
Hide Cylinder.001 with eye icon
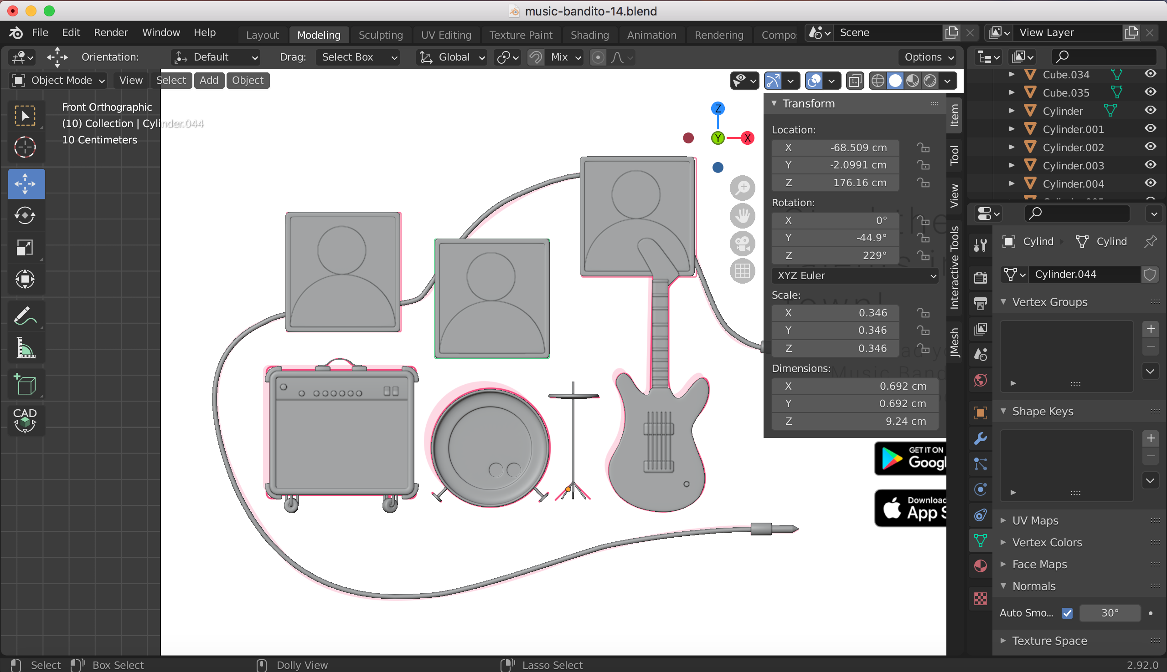[x=1150, y=129]
